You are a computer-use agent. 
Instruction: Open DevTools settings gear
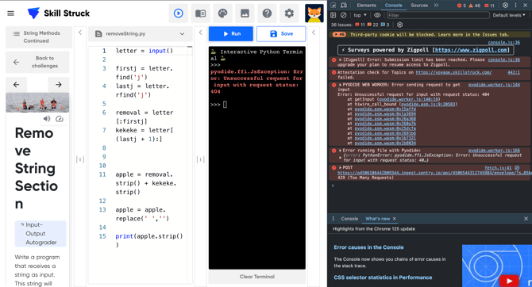click(x=505, y=5)
